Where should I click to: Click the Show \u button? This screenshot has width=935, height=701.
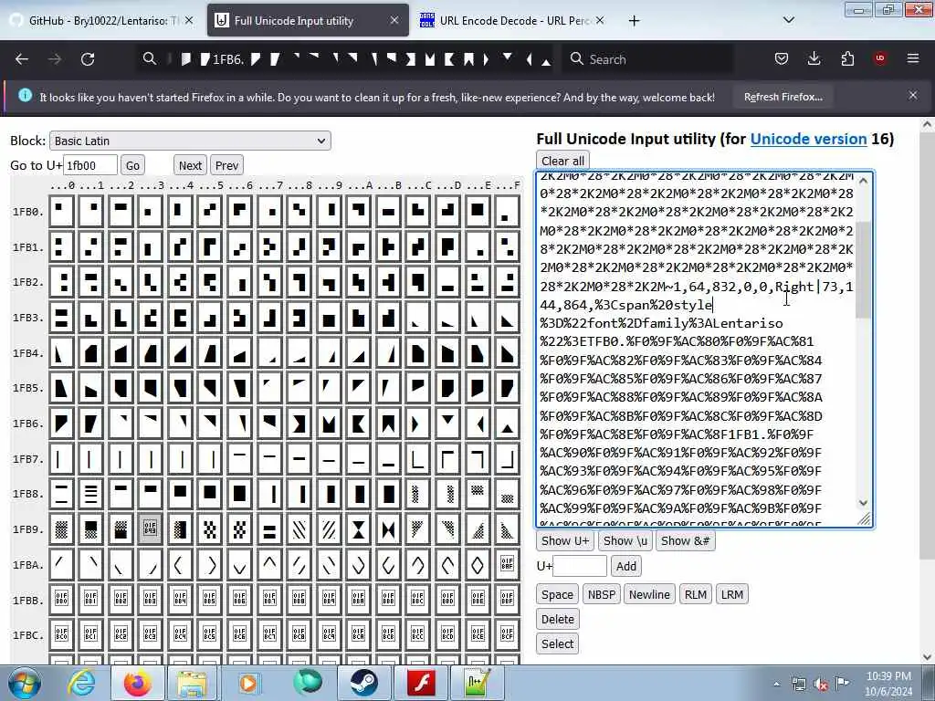click(x=625, y=540)
